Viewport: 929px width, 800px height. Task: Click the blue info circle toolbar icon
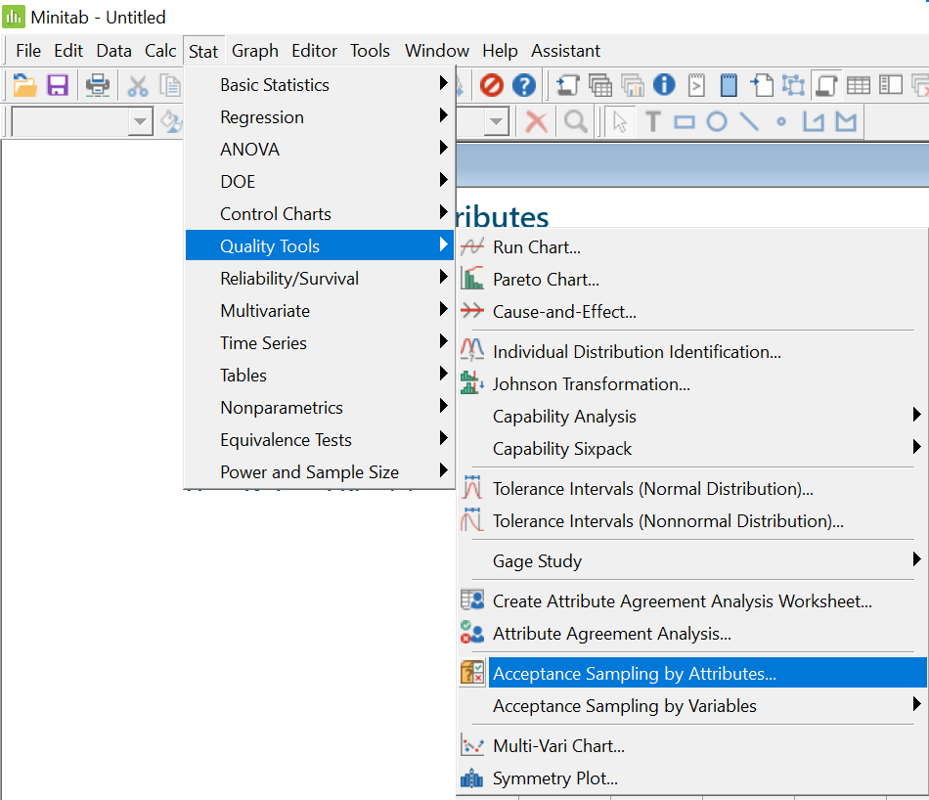click(x=664, y=85)
